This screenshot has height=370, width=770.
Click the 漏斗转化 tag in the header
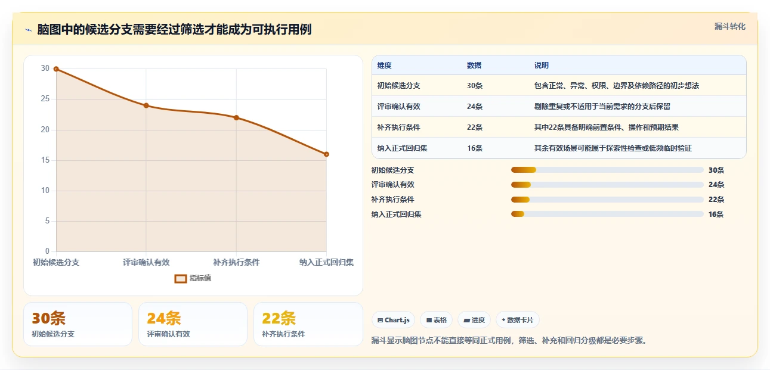tap(729, 26)
